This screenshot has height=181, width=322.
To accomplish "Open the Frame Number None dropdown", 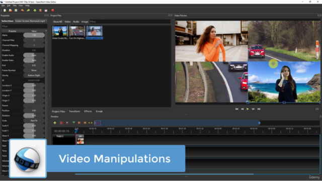I will pos(34,70).
